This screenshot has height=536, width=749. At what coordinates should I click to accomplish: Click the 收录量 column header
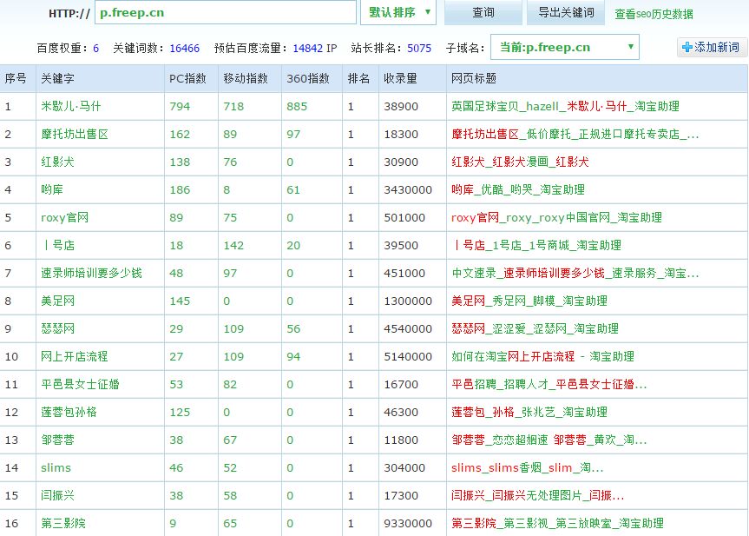click(x=400, y=78)
